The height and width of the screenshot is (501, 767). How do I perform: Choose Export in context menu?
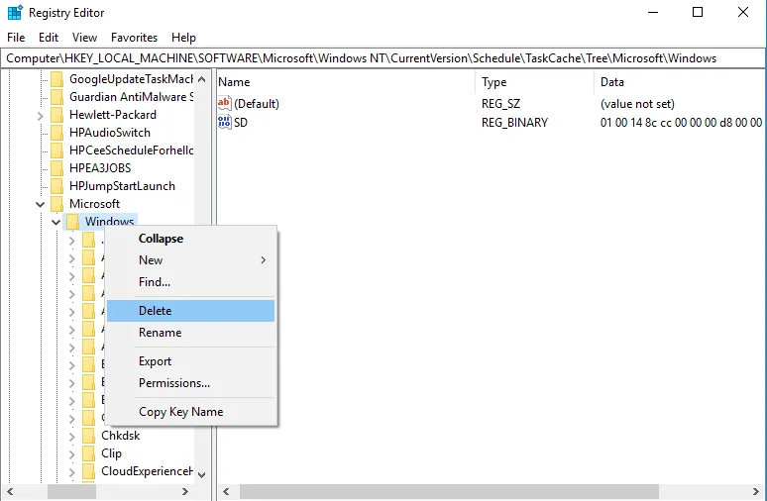[191, 361]
